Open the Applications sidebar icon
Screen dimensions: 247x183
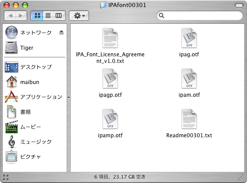11,97
